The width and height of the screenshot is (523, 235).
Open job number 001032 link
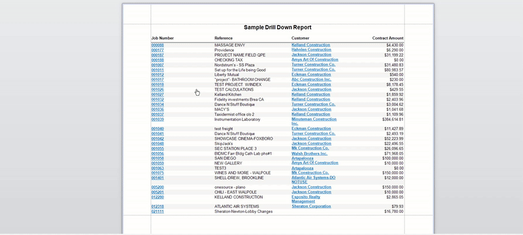[x=158, y=100]
